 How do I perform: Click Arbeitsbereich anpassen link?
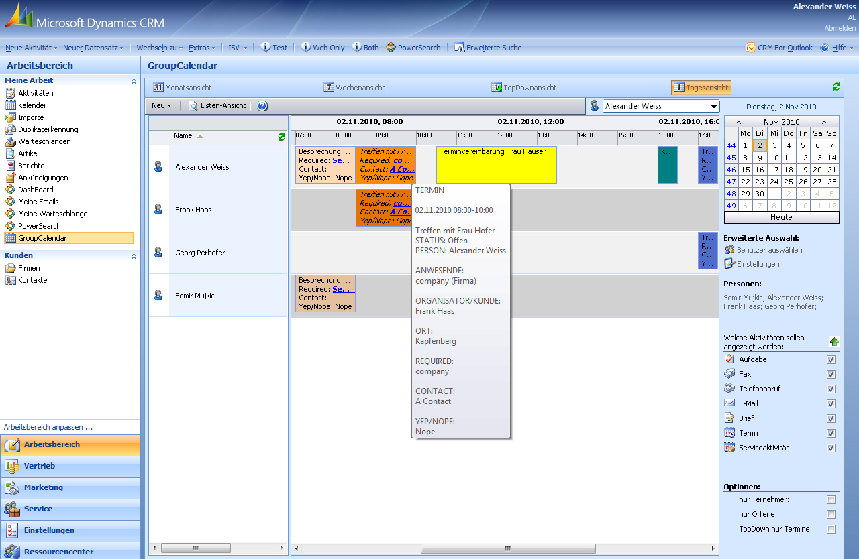coord(48,427)
